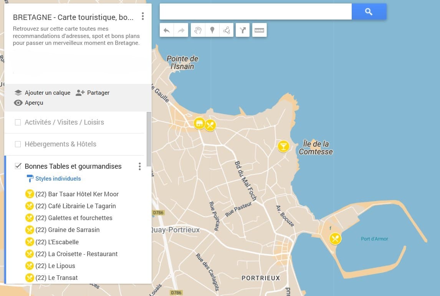Uncheck the Bonnes Tables et gourmandises layer
This screenshot has height=296, width=440.
(x=18, y=166)
